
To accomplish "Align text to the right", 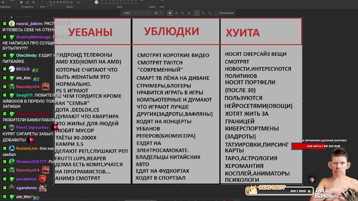I will [x=209, y=13].
